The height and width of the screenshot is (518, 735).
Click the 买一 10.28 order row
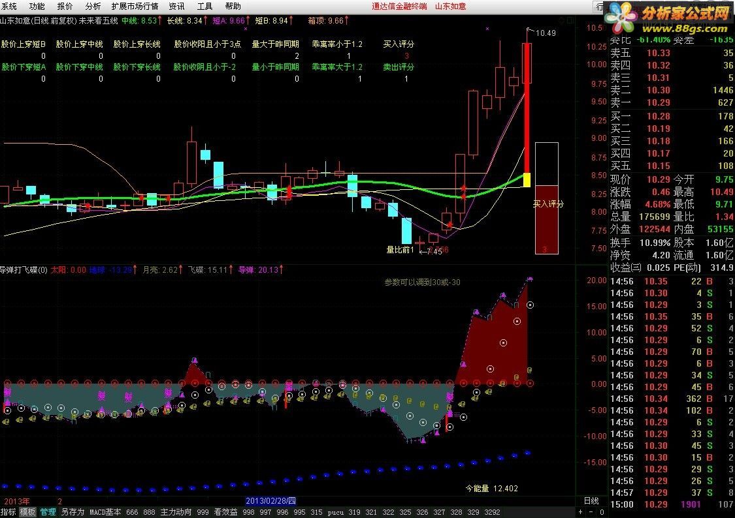[672, 116]
